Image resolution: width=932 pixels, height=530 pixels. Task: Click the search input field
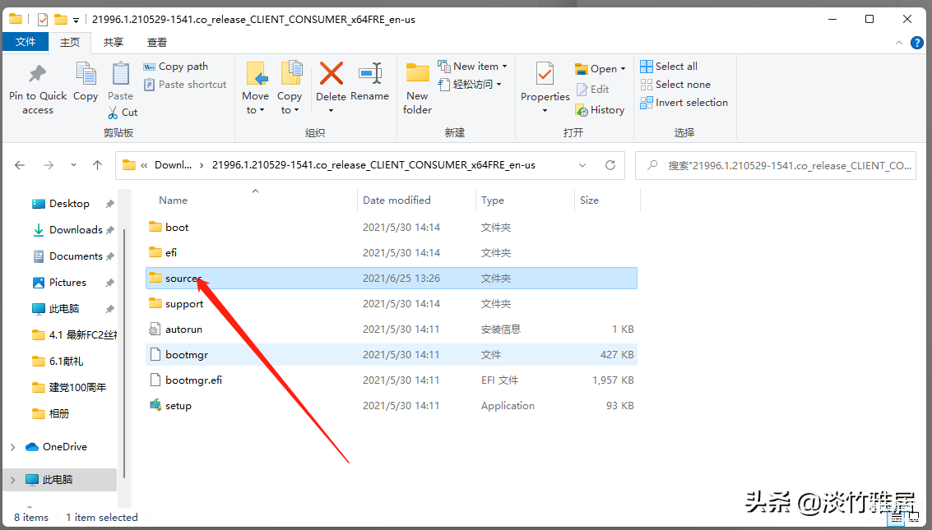776,166
